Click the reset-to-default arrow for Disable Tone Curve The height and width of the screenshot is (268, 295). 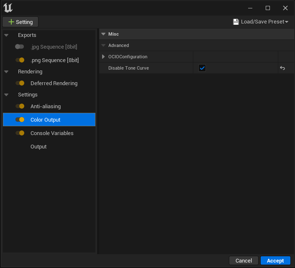tap(282, 68)
